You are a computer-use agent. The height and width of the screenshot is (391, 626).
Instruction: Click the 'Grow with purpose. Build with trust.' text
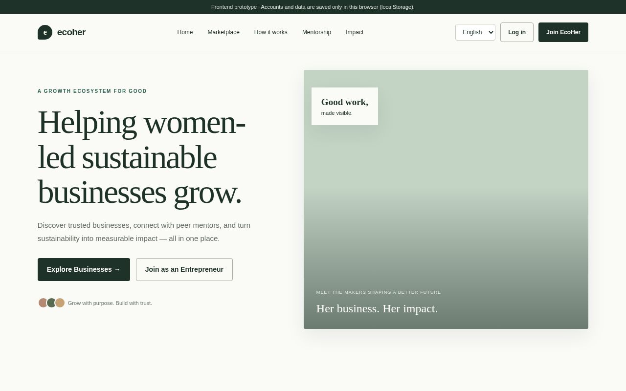point(110,303)
